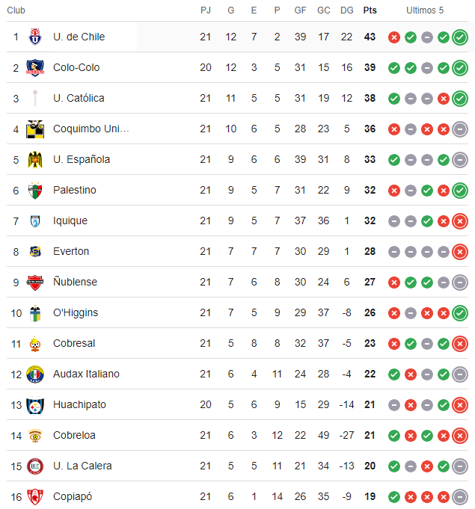Viewport: 475px width, 509px height.
Task: Click the Everton club crest
Action: click(35, 251)
